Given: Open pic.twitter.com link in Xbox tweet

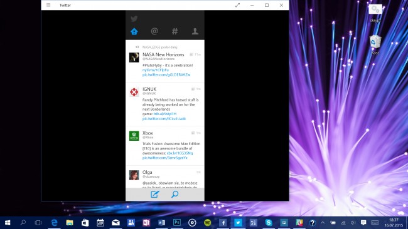Looking at the screenshot, I should pyautogui.click(x=164, y=158).
